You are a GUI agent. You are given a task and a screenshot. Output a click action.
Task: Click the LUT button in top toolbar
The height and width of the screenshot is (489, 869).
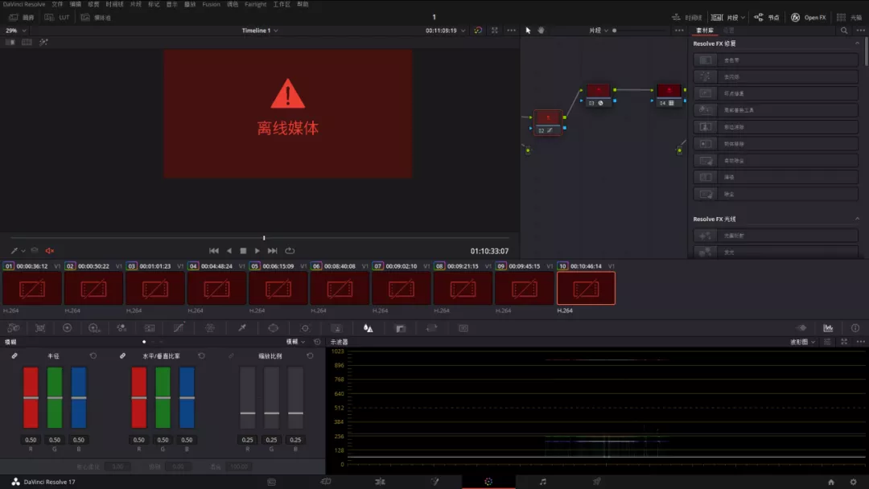(58, 17)
